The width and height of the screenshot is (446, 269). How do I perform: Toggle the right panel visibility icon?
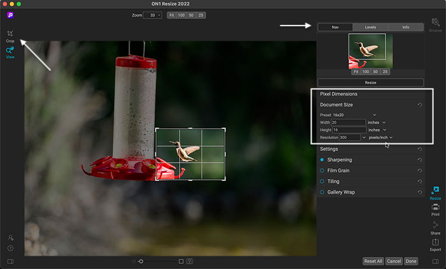pyautogui.click(x=435, y=261)
